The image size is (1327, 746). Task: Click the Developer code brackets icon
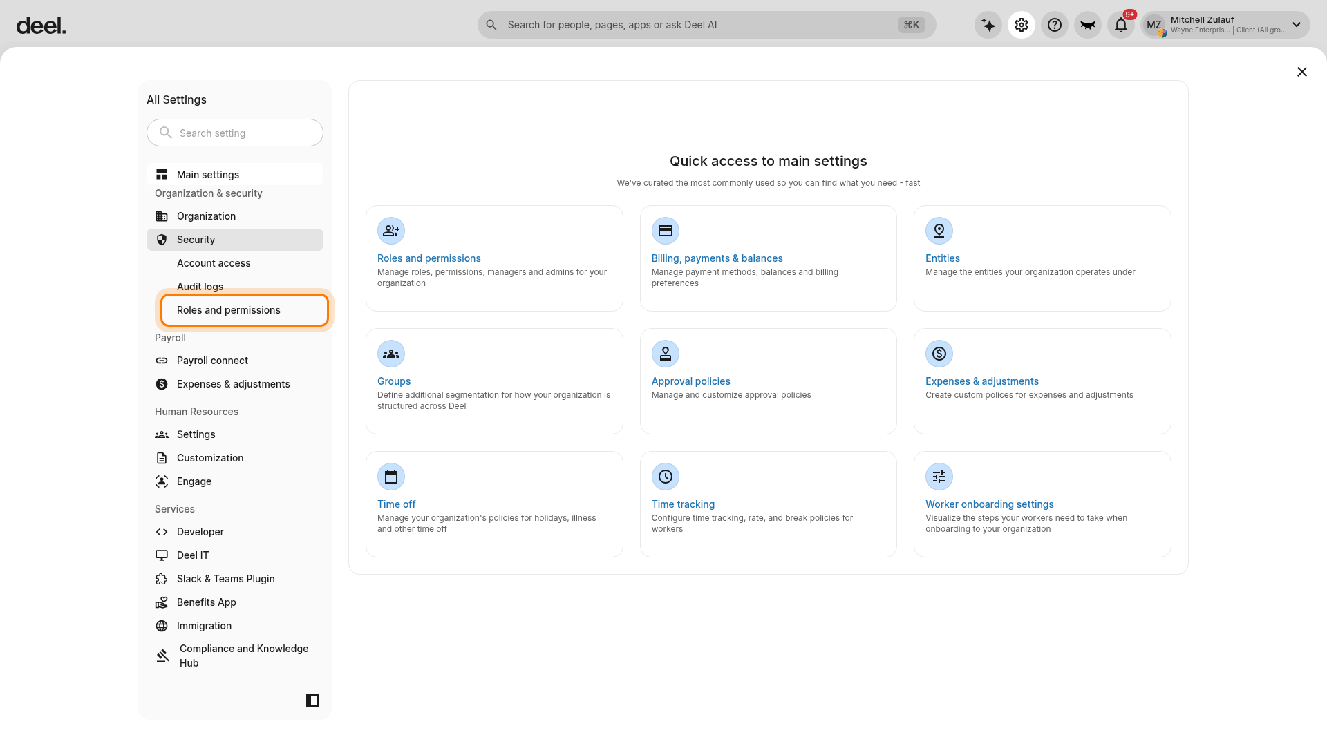162,532
